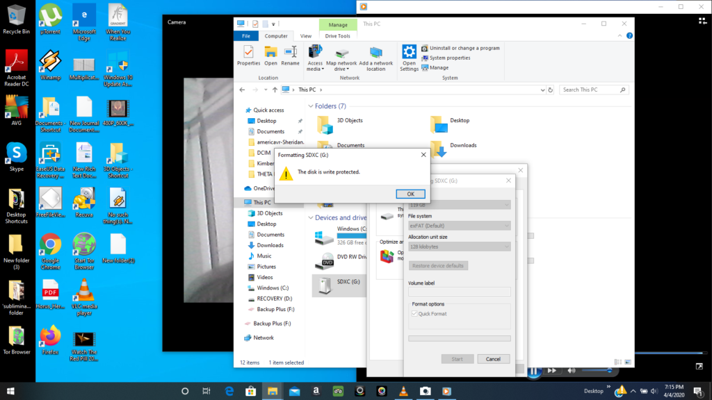
Task: Open the File ribbon tab
Action: tap(245, 36)
